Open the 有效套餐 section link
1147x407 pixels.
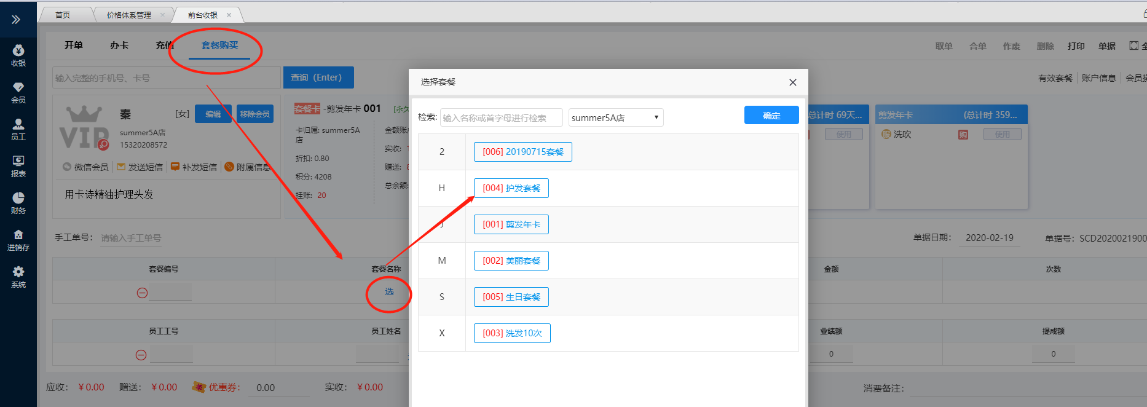tap(1055, 78)
